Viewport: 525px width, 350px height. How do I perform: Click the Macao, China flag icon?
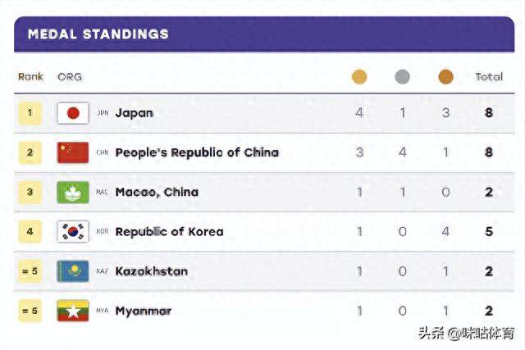73,192
